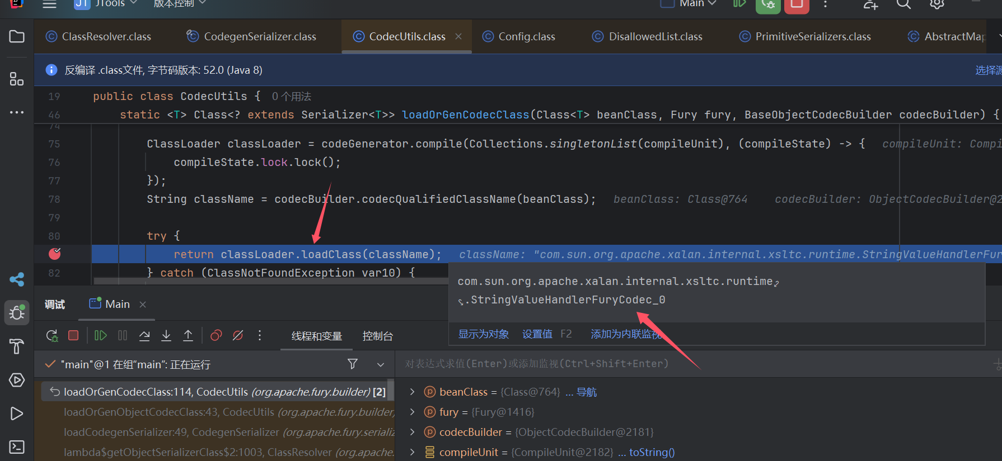Click the red stop button in title bar

click(x=797, y=5)
